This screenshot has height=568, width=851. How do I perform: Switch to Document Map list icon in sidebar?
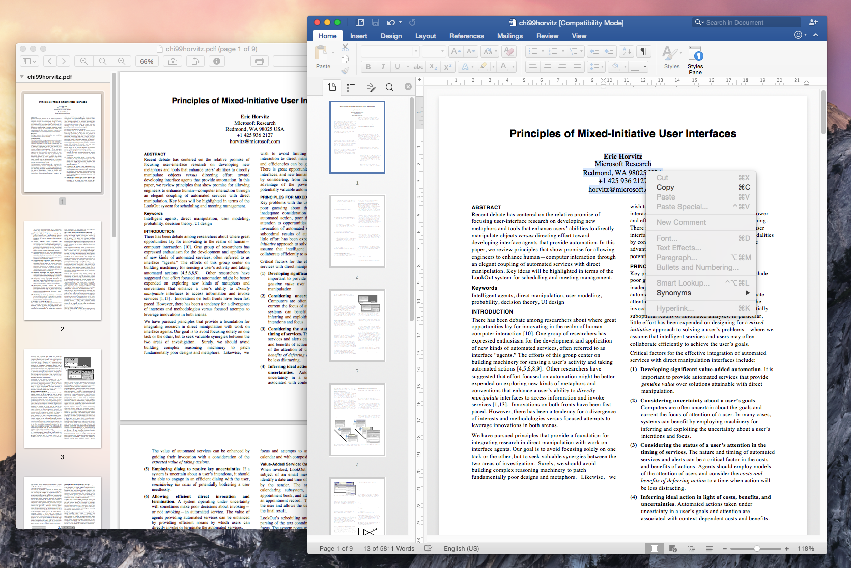pyautogui.click(x=351, y=88)
